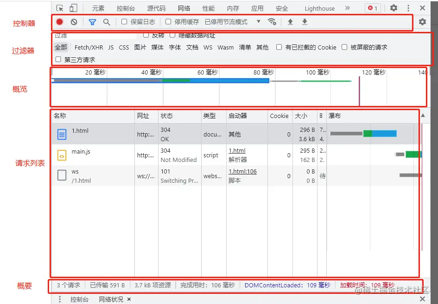Filter requests by Fetch/XHR
Viewport: 438px width, 304px height.
click(x=89, y=47)
